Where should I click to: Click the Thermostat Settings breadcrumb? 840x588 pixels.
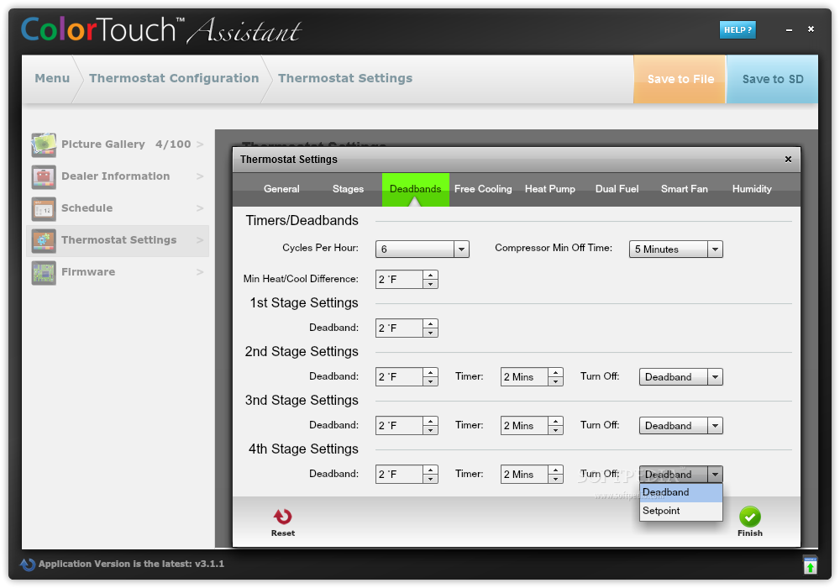click(345, 78)
